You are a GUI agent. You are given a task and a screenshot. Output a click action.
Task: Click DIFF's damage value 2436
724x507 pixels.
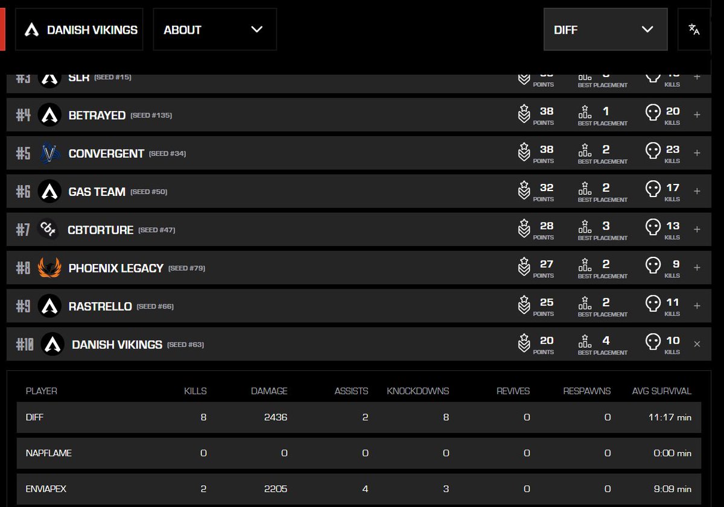coord(276,417)
